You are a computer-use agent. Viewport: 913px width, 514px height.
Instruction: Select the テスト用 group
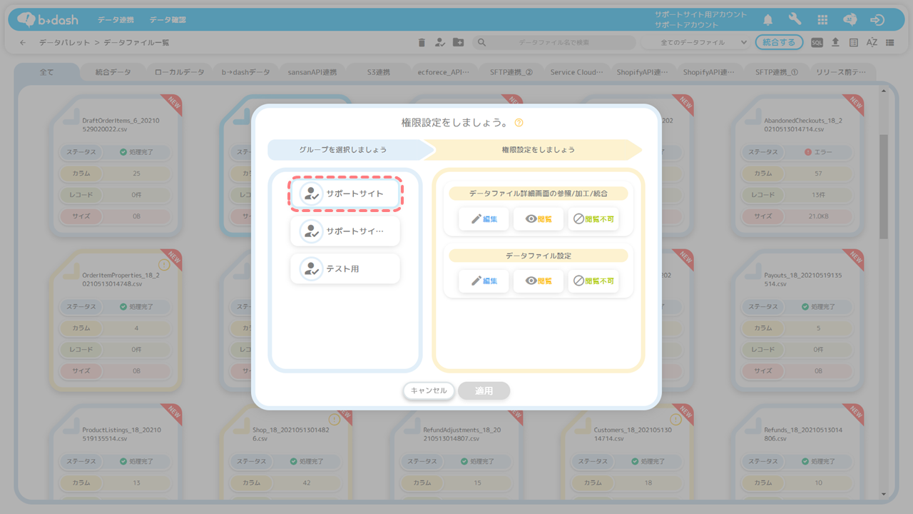345,269
